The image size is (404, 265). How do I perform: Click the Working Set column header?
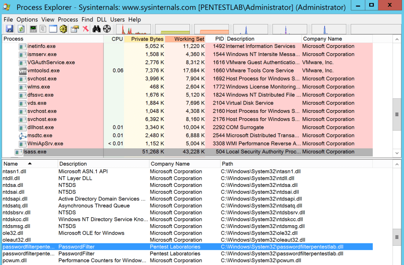189,39
